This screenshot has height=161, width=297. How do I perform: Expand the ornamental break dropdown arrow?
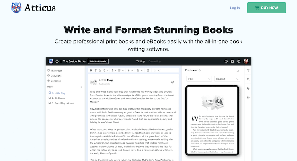[132, 70]
